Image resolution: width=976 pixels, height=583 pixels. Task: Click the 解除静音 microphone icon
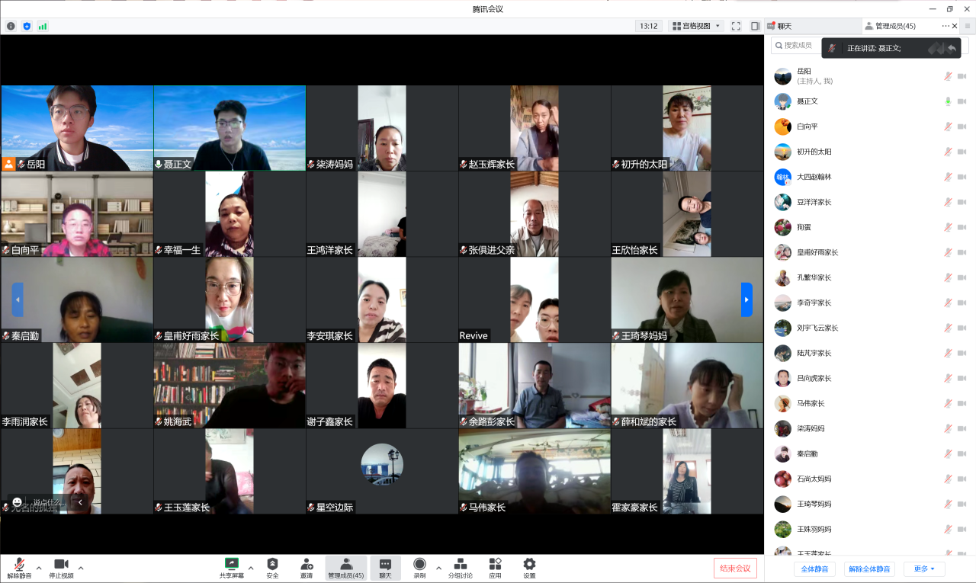pos(19,565)
